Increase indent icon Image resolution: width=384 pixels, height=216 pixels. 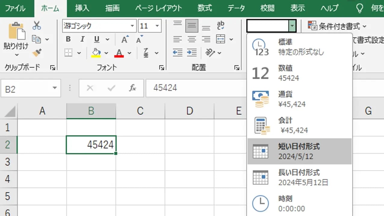pyautogui.click(x=192, y=53)
